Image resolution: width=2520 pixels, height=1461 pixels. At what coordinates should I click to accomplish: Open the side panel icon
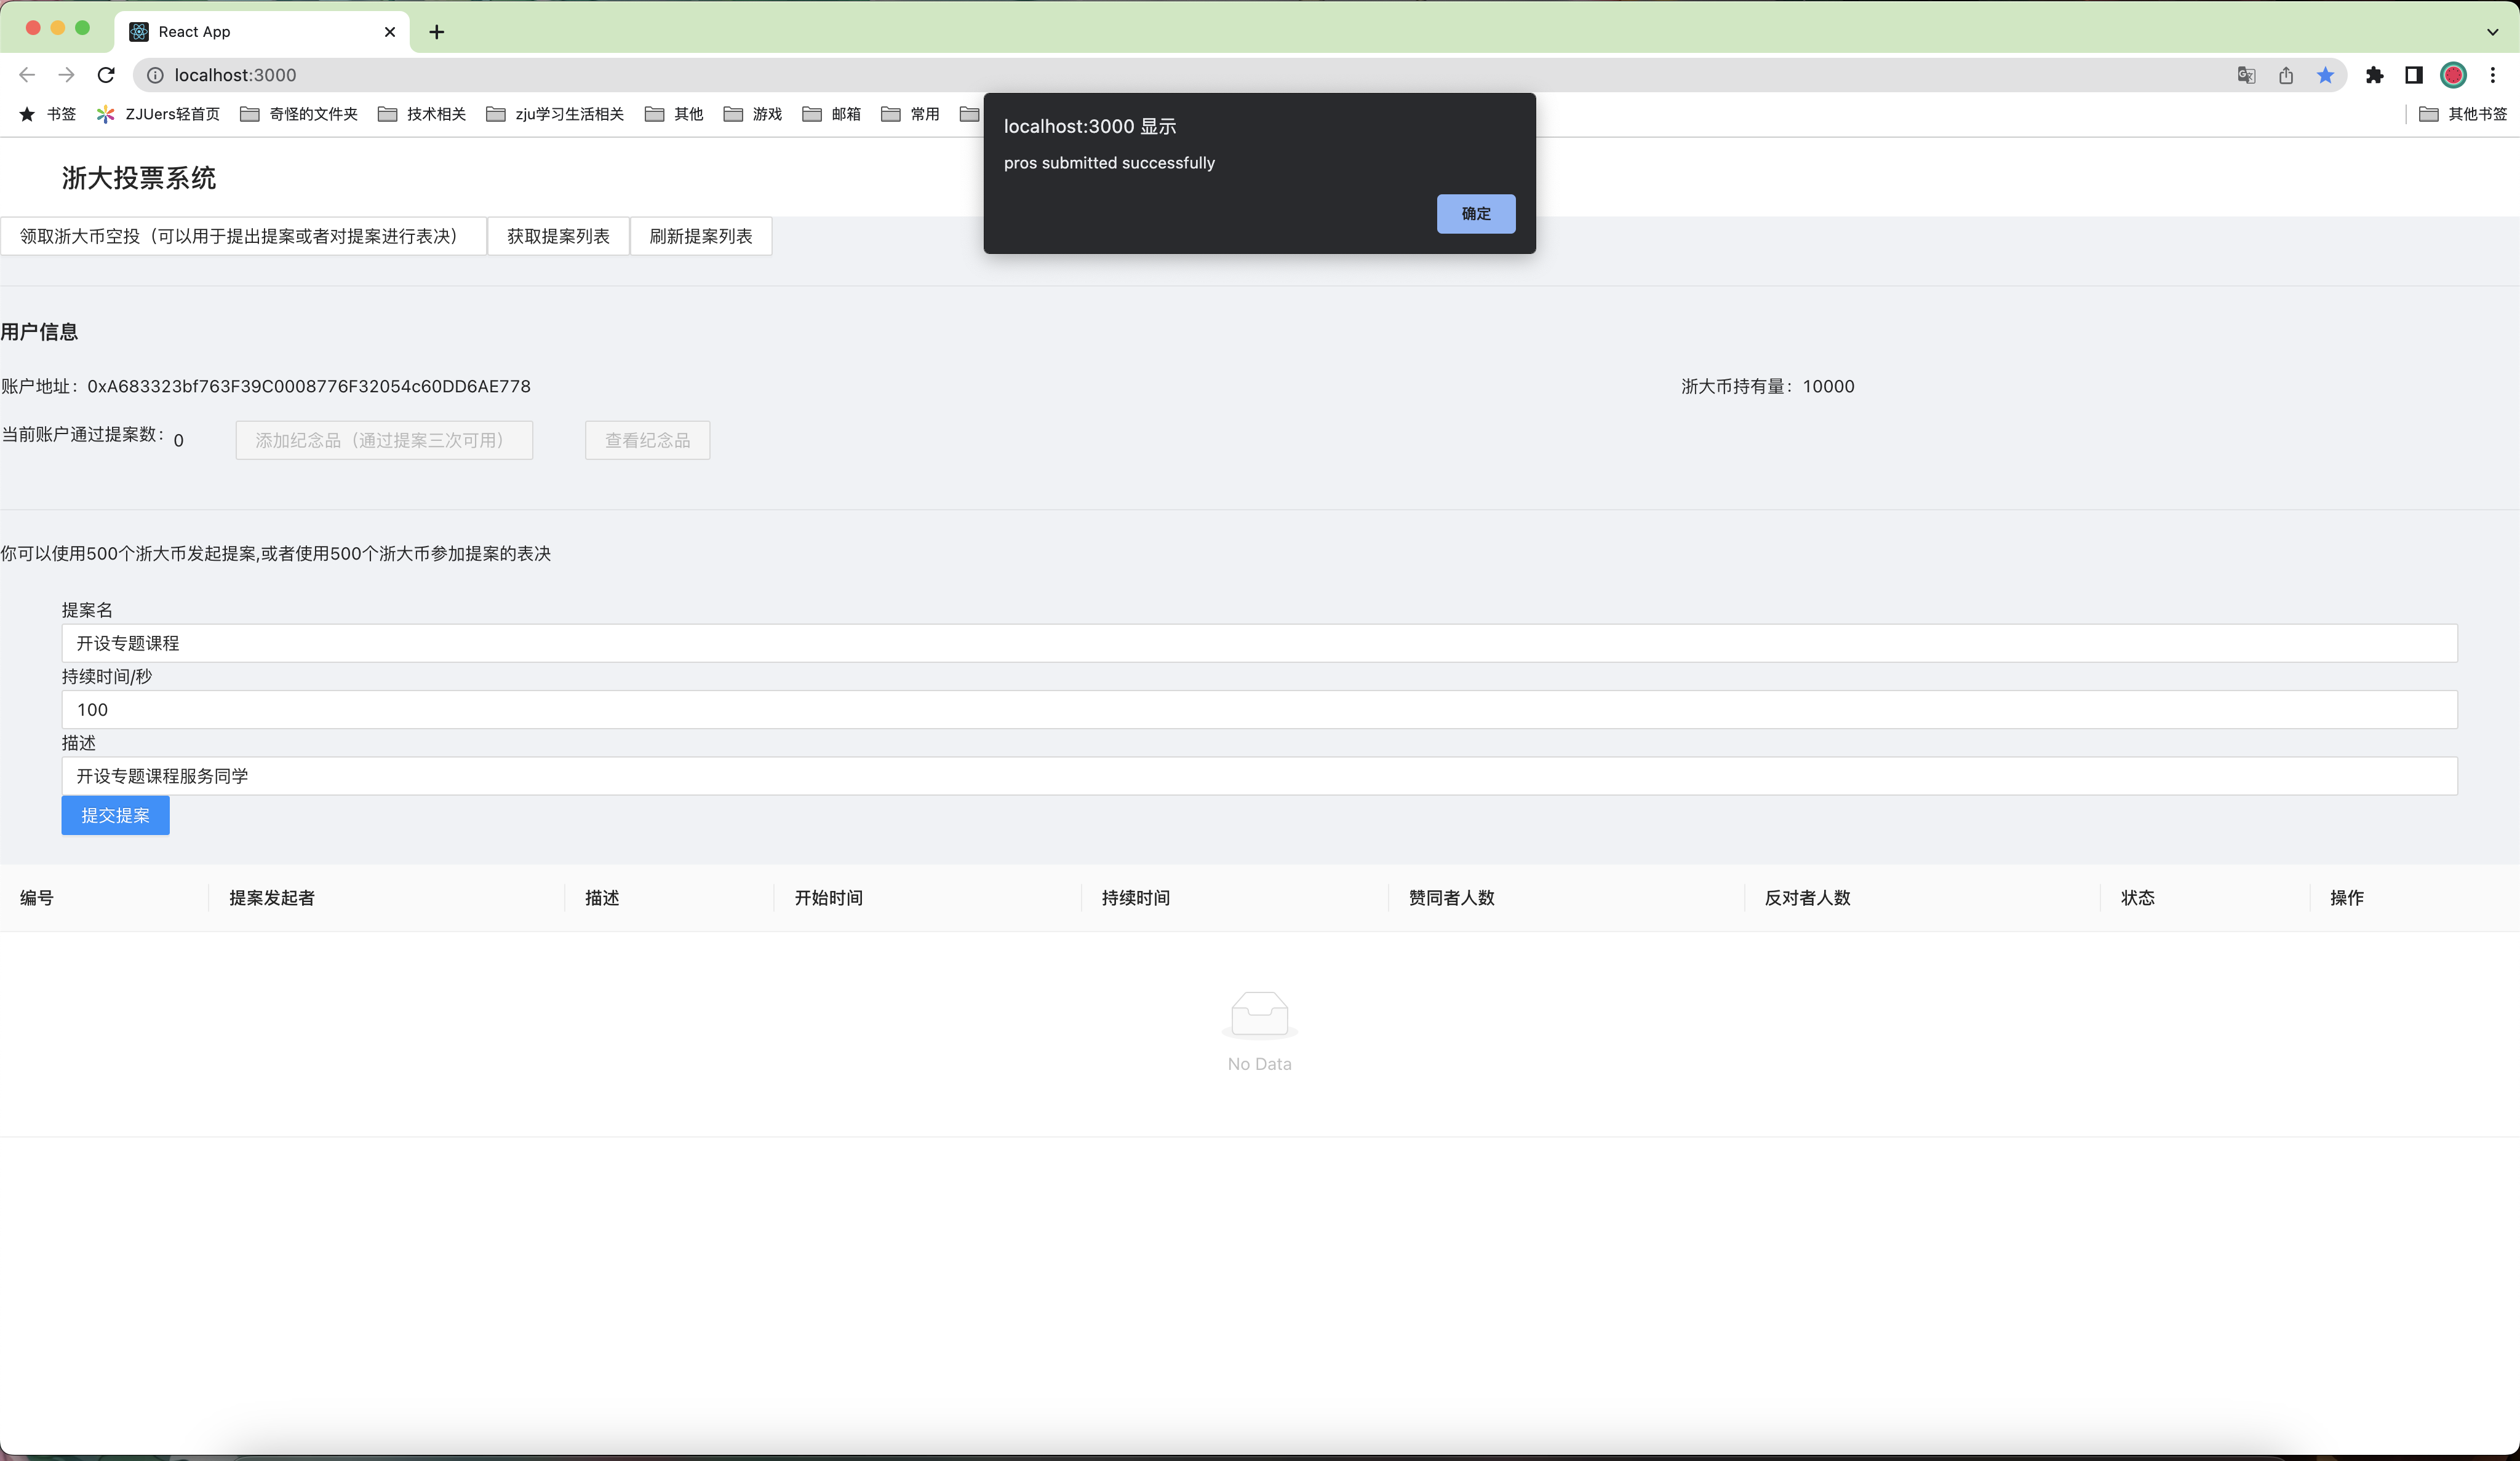(x=2413, y=75)
